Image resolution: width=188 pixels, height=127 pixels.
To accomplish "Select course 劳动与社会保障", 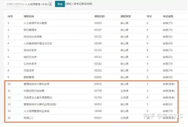I will 33,37.
